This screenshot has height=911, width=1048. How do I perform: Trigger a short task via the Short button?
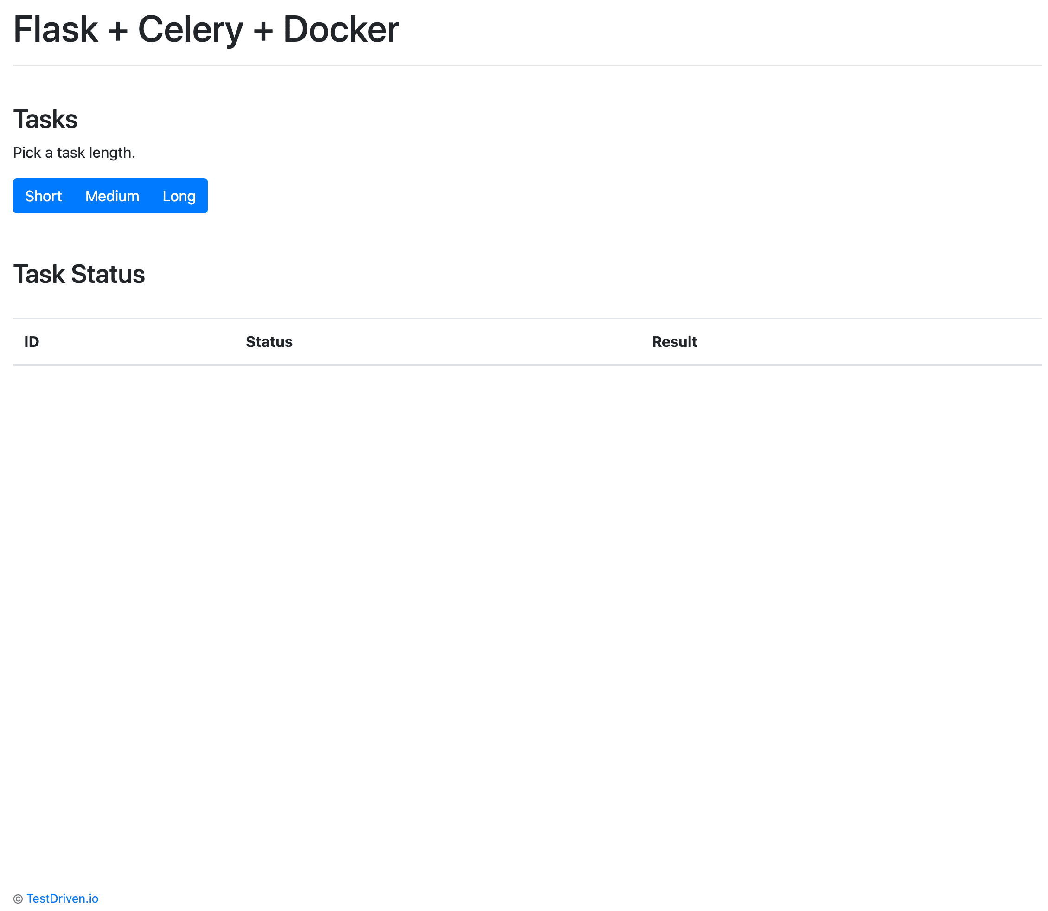point(43,196)
